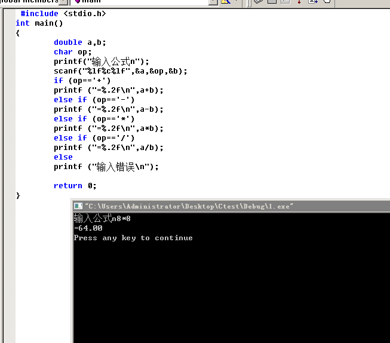390x343 pixels.
Task: Click the "else if (op=='*')" line
Action: coord(94,119)
